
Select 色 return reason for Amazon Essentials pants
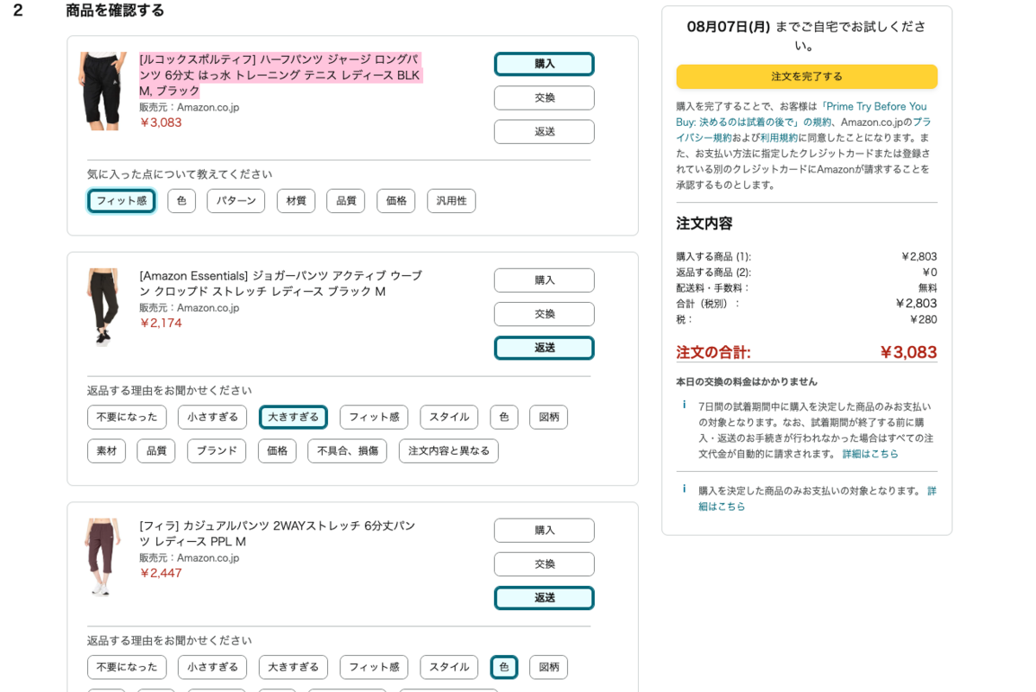504,418
